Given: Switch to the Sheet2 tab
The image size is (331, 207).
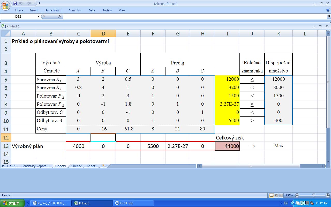Looking at the screenshot, I should tap(77, 166).
